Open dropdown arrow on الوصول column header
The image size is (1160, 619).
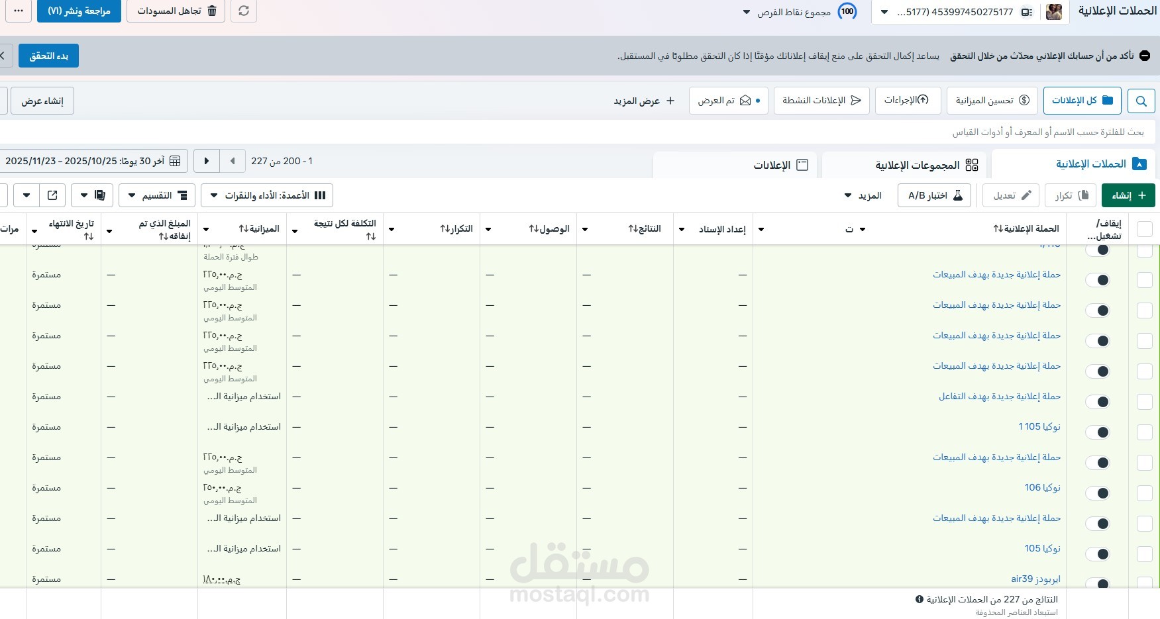click(x=488, y=230)
